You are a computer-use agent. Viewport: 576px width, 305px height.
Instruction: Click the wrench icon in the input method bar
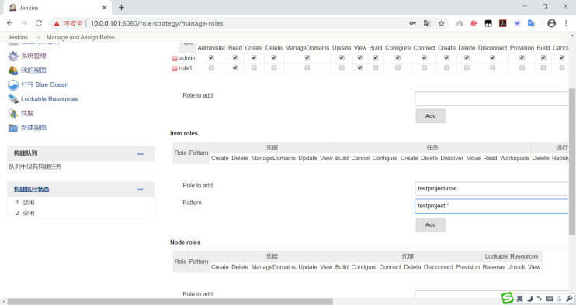[x=569, y=299]
